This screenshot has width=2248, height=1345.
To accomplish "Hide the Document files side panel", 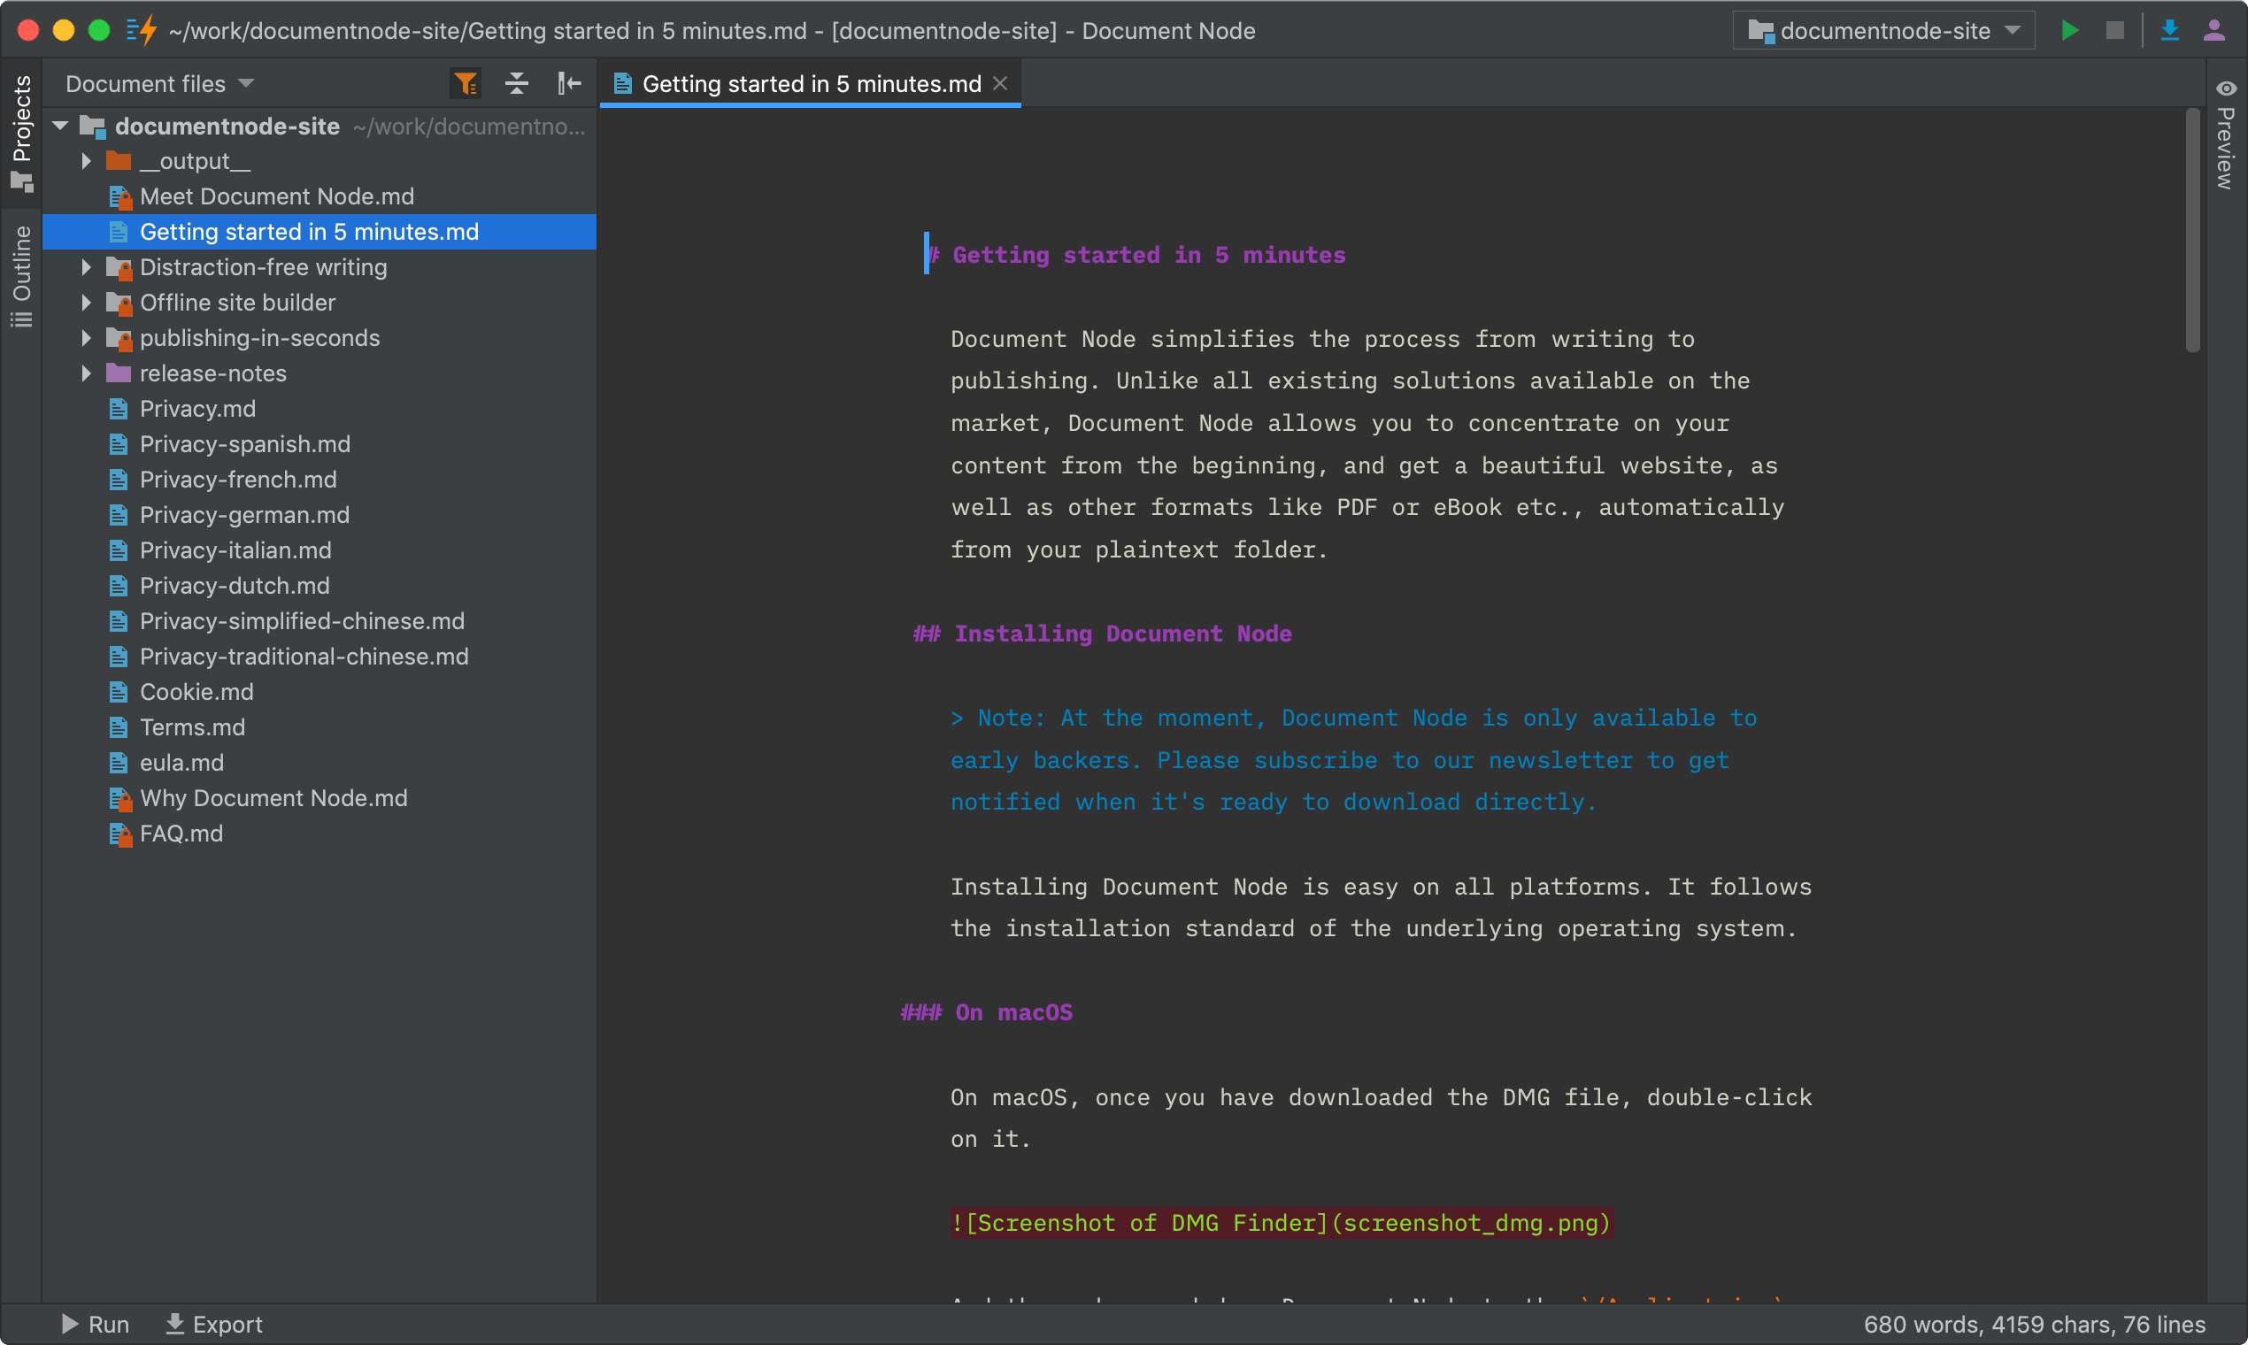I will click(569, 84).
